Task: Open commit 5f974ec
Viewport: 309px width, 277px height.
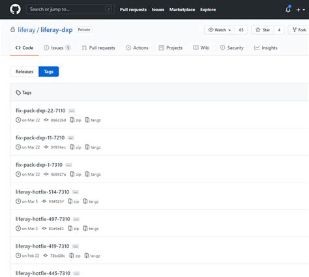Action: (x=55, y=147)
